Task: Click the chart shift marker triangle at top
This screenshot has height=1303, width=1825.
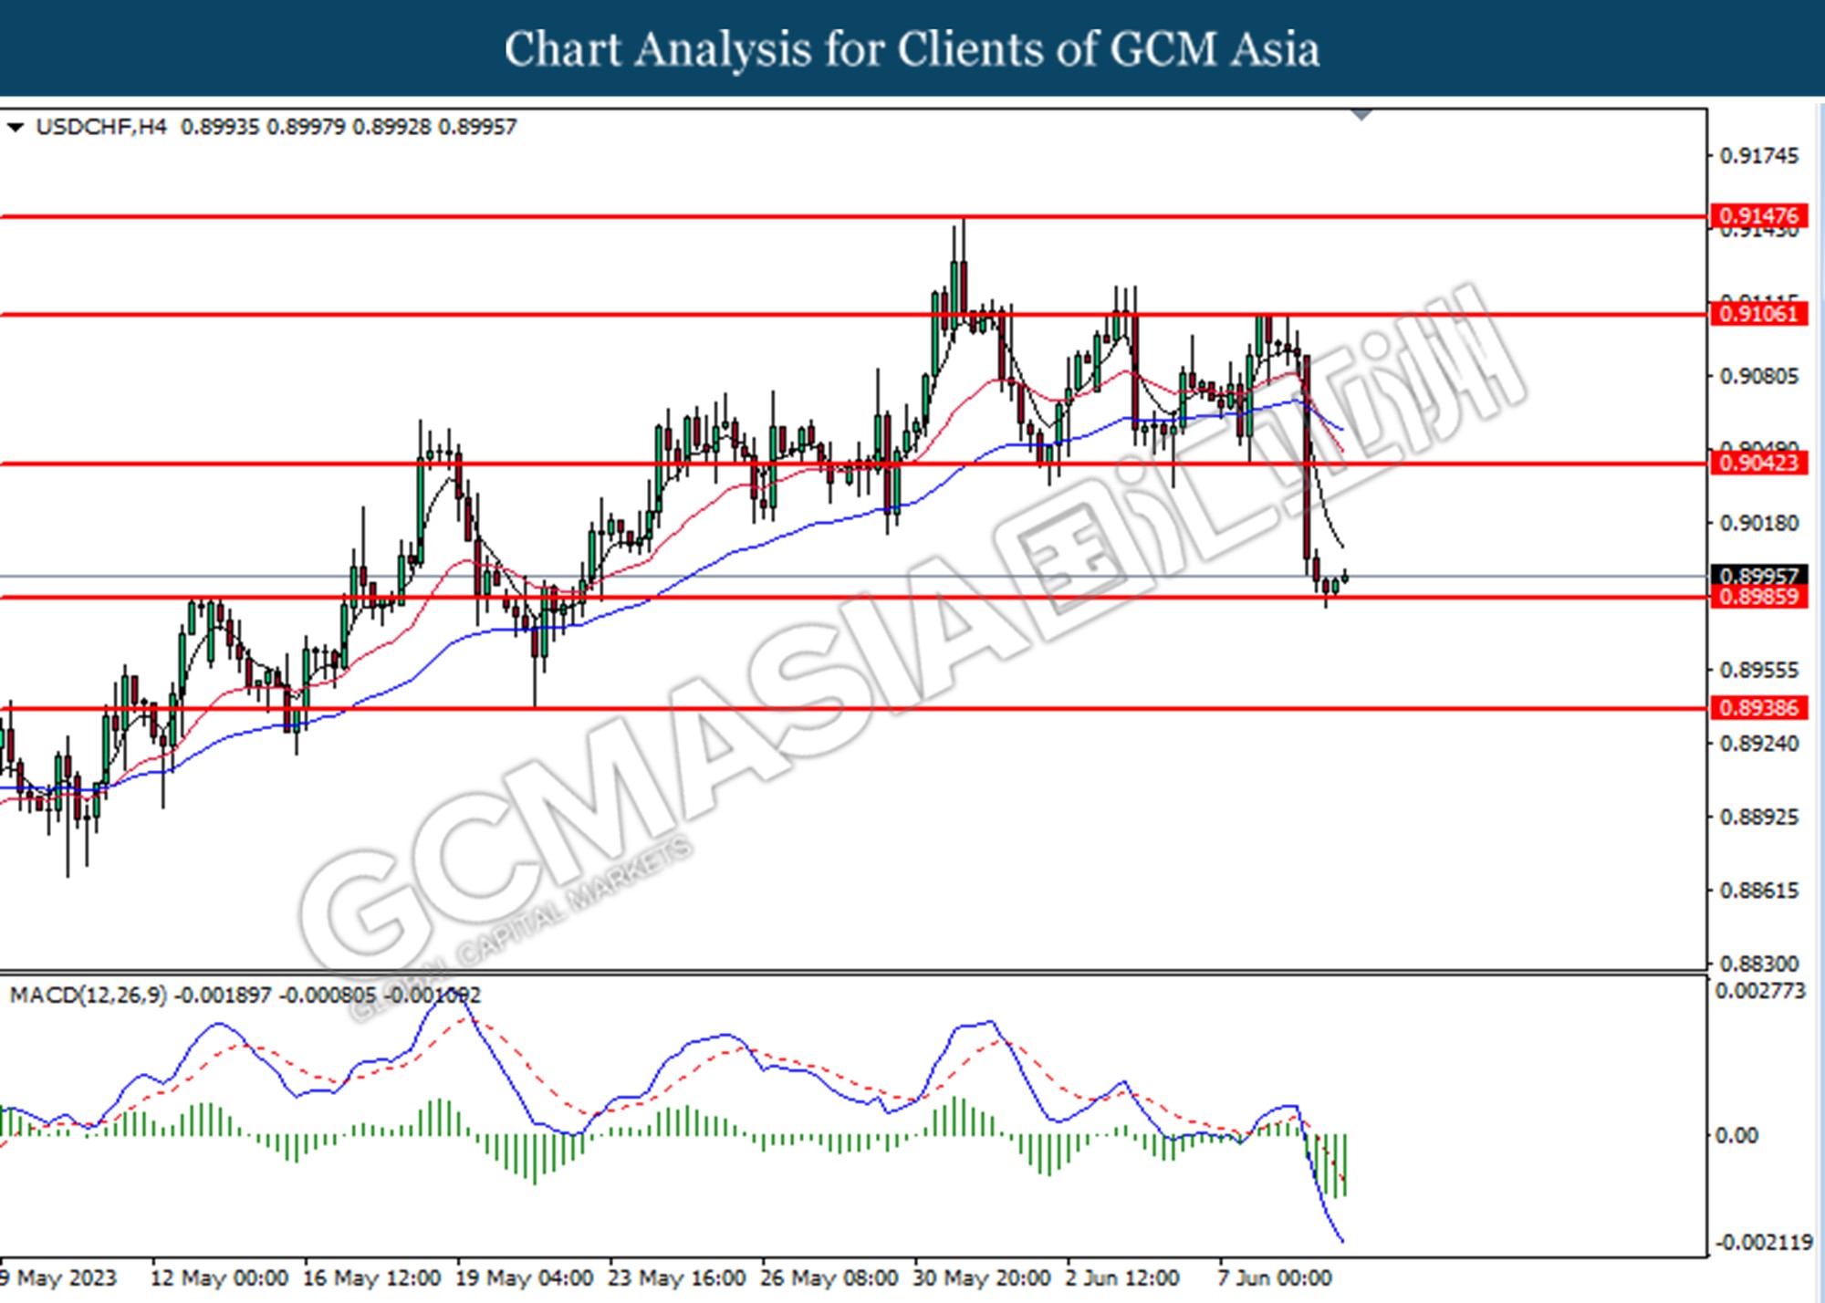Action: point(1361,115)
